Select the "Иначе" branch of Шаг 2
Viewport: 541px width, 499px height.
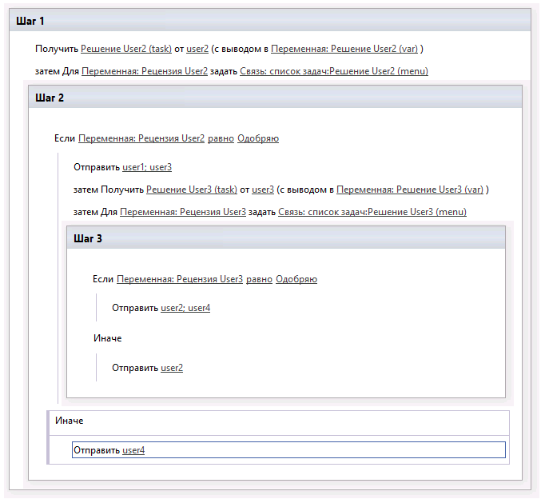coord(70,421)
